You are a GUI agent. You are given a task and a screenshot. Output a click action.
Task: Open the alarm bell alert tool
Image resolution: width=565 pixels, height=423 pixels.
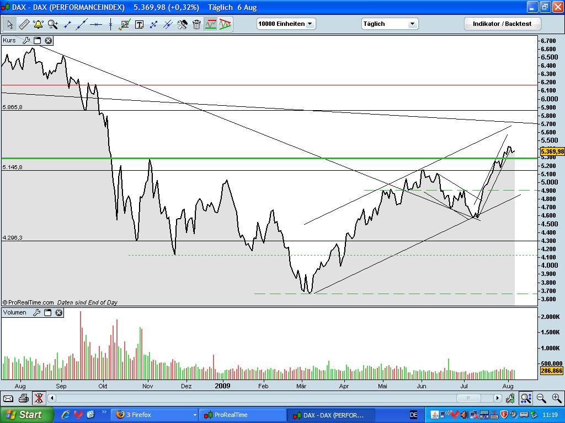coord(38,24)
